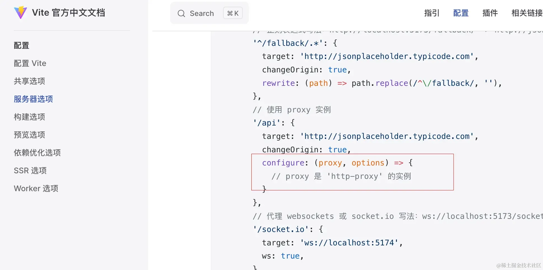Open Worker 选项 sidebar entry
Screen dimensions: 543x270
36,189
